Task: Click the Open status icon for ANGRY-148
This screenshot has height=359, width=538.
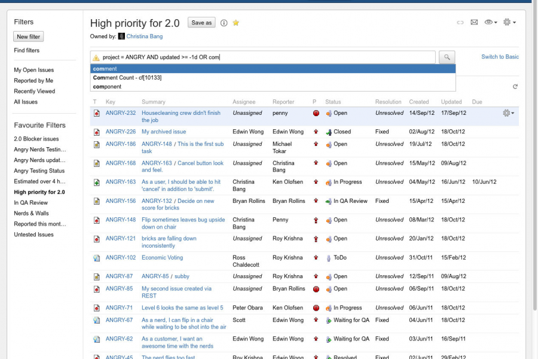Action: point(329,220)
